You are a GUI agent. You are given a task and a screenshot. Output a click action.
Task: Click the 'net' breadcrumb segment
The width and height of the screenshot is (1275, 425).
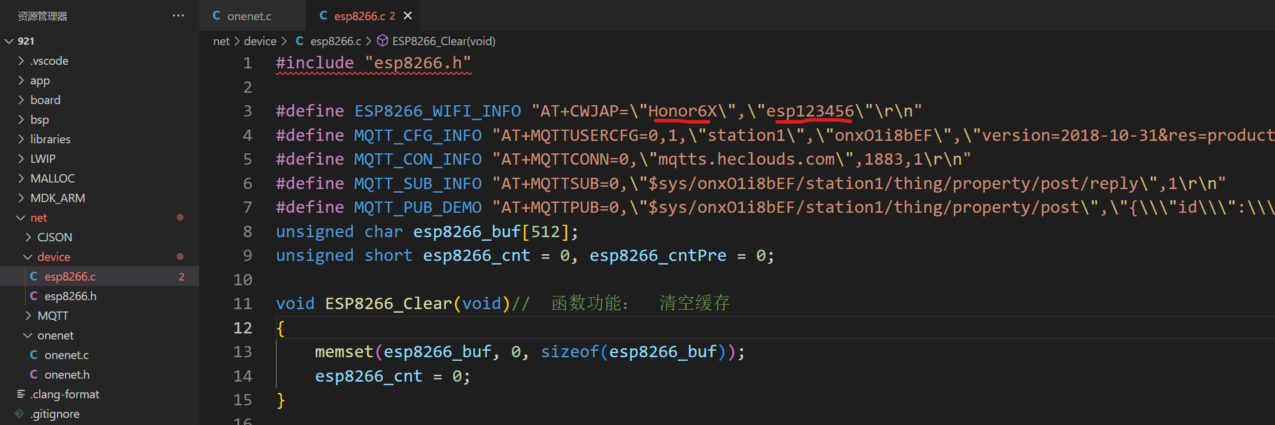(x=221, y=41)
